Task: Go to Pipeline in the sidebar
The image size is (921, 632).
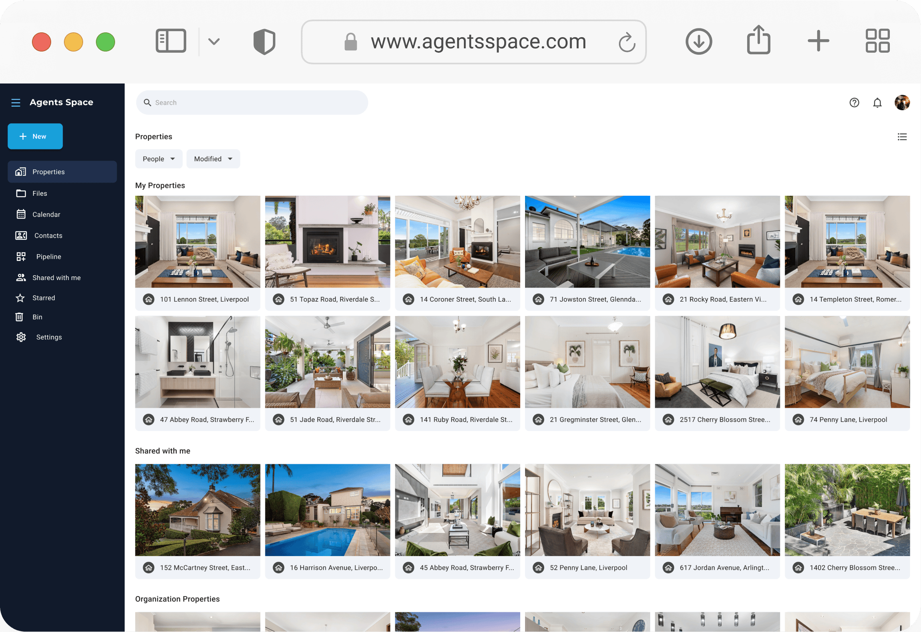Action: tap(48, 257)
